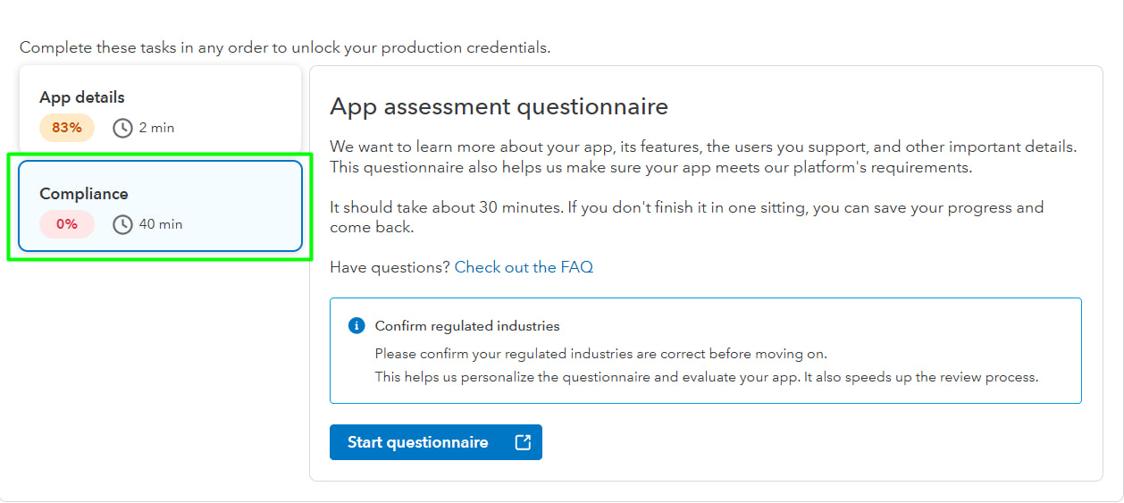Click the 'Have questions?' text
1124x503 pixels.
[390, 267]
